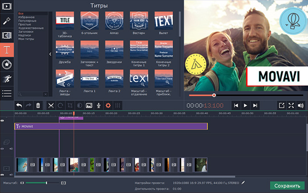This screenshot has height=193, width=308.
Task: Toggle overlay track visibility eye
Action: click(2, 149)
